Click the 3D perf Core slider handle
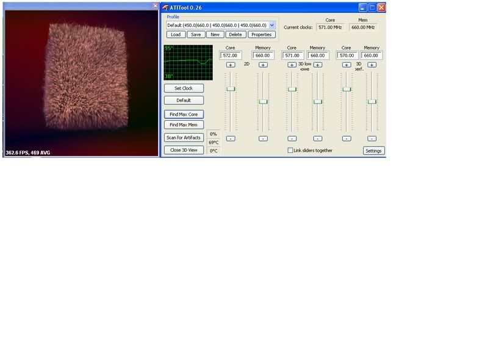Screen dimensions: 488x347 pos(346,89)
